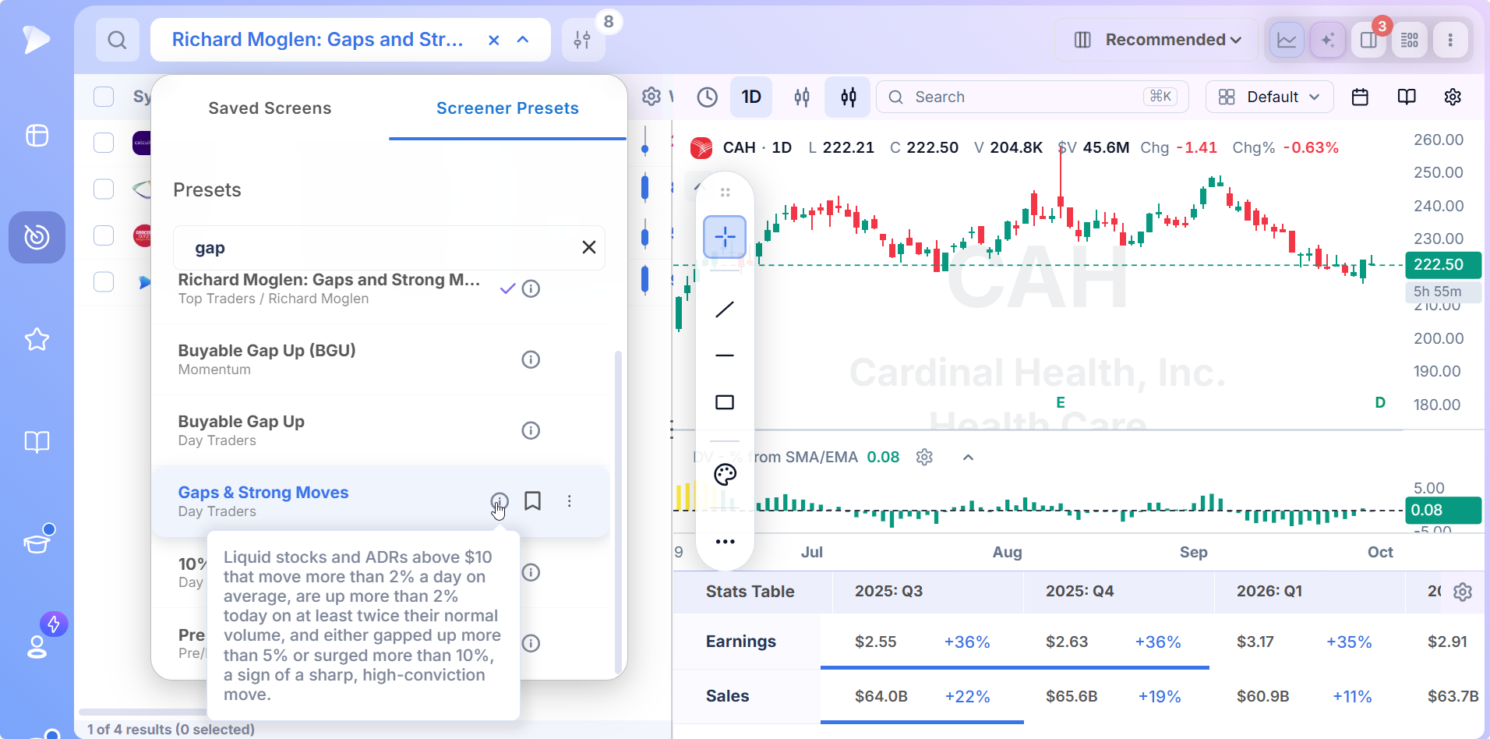Switch to Screener Presets tab
1490x739 pixels.
tap(507, 108)
